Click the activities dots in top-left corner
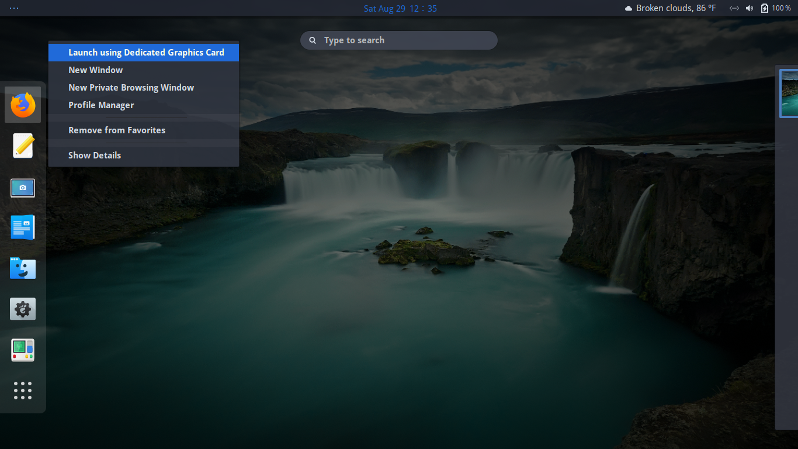This screenshot has height=449, width=798. (14, 8)
